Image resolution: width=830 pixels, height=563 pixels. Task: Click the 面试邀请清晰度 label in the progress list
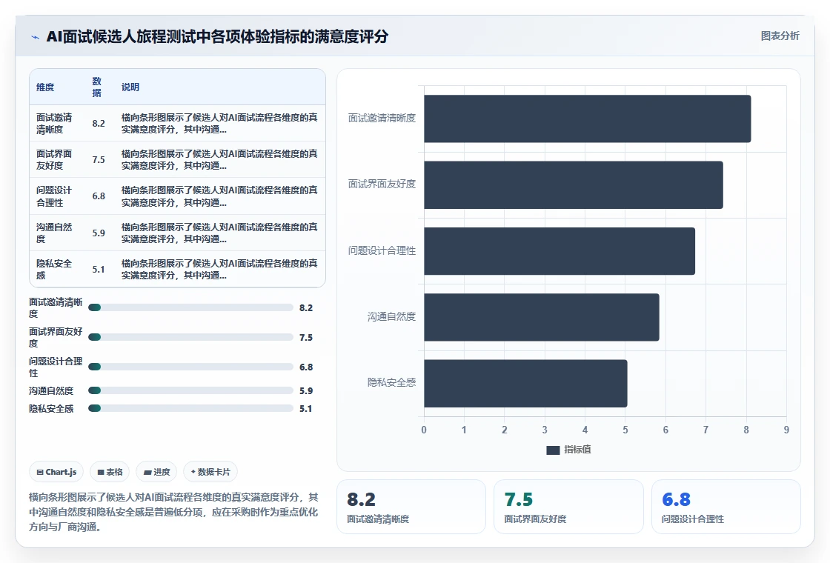[x=56, y=308]
